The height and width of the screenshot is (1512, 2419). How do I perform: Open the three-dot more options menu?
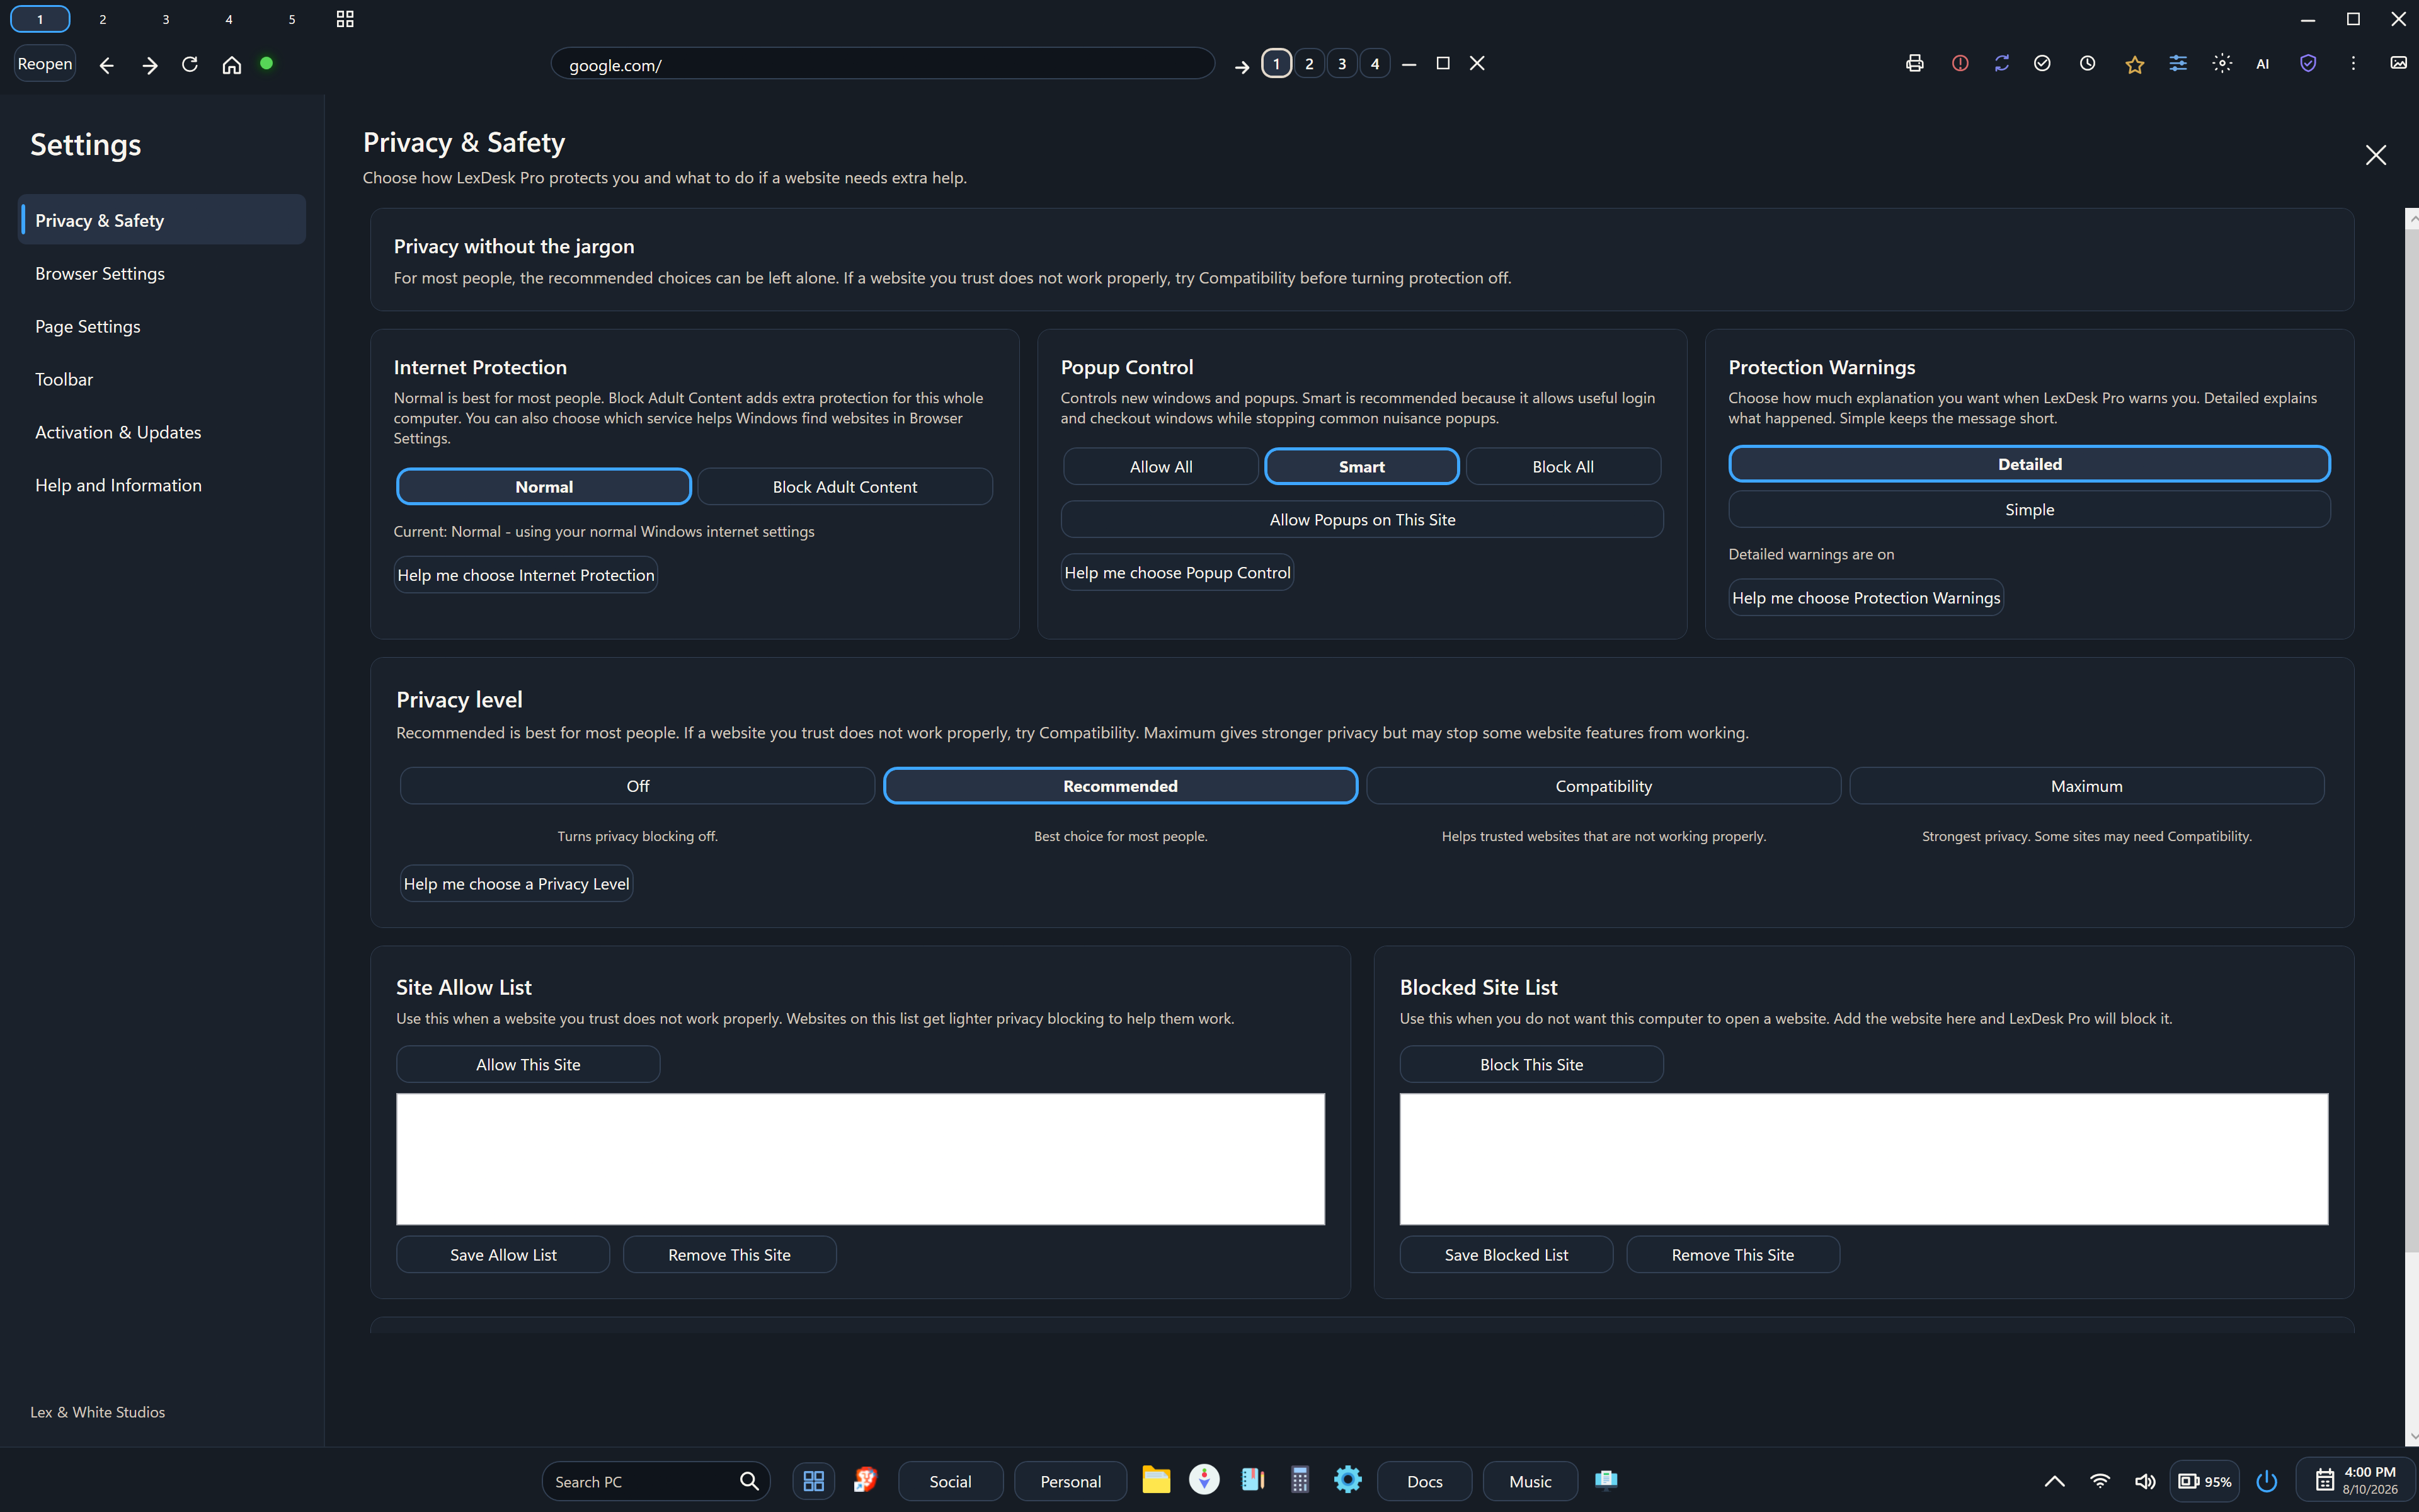tap(2353, 63)
